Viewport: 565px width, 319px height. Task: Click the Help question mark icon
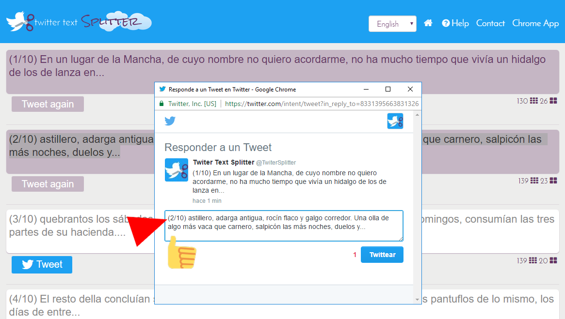pos(446,23)
